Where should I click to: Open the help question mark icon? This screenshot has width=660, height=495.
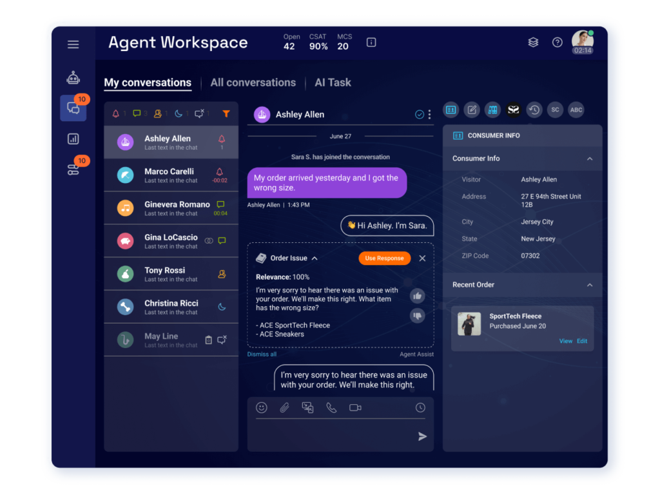pos(558,42)
